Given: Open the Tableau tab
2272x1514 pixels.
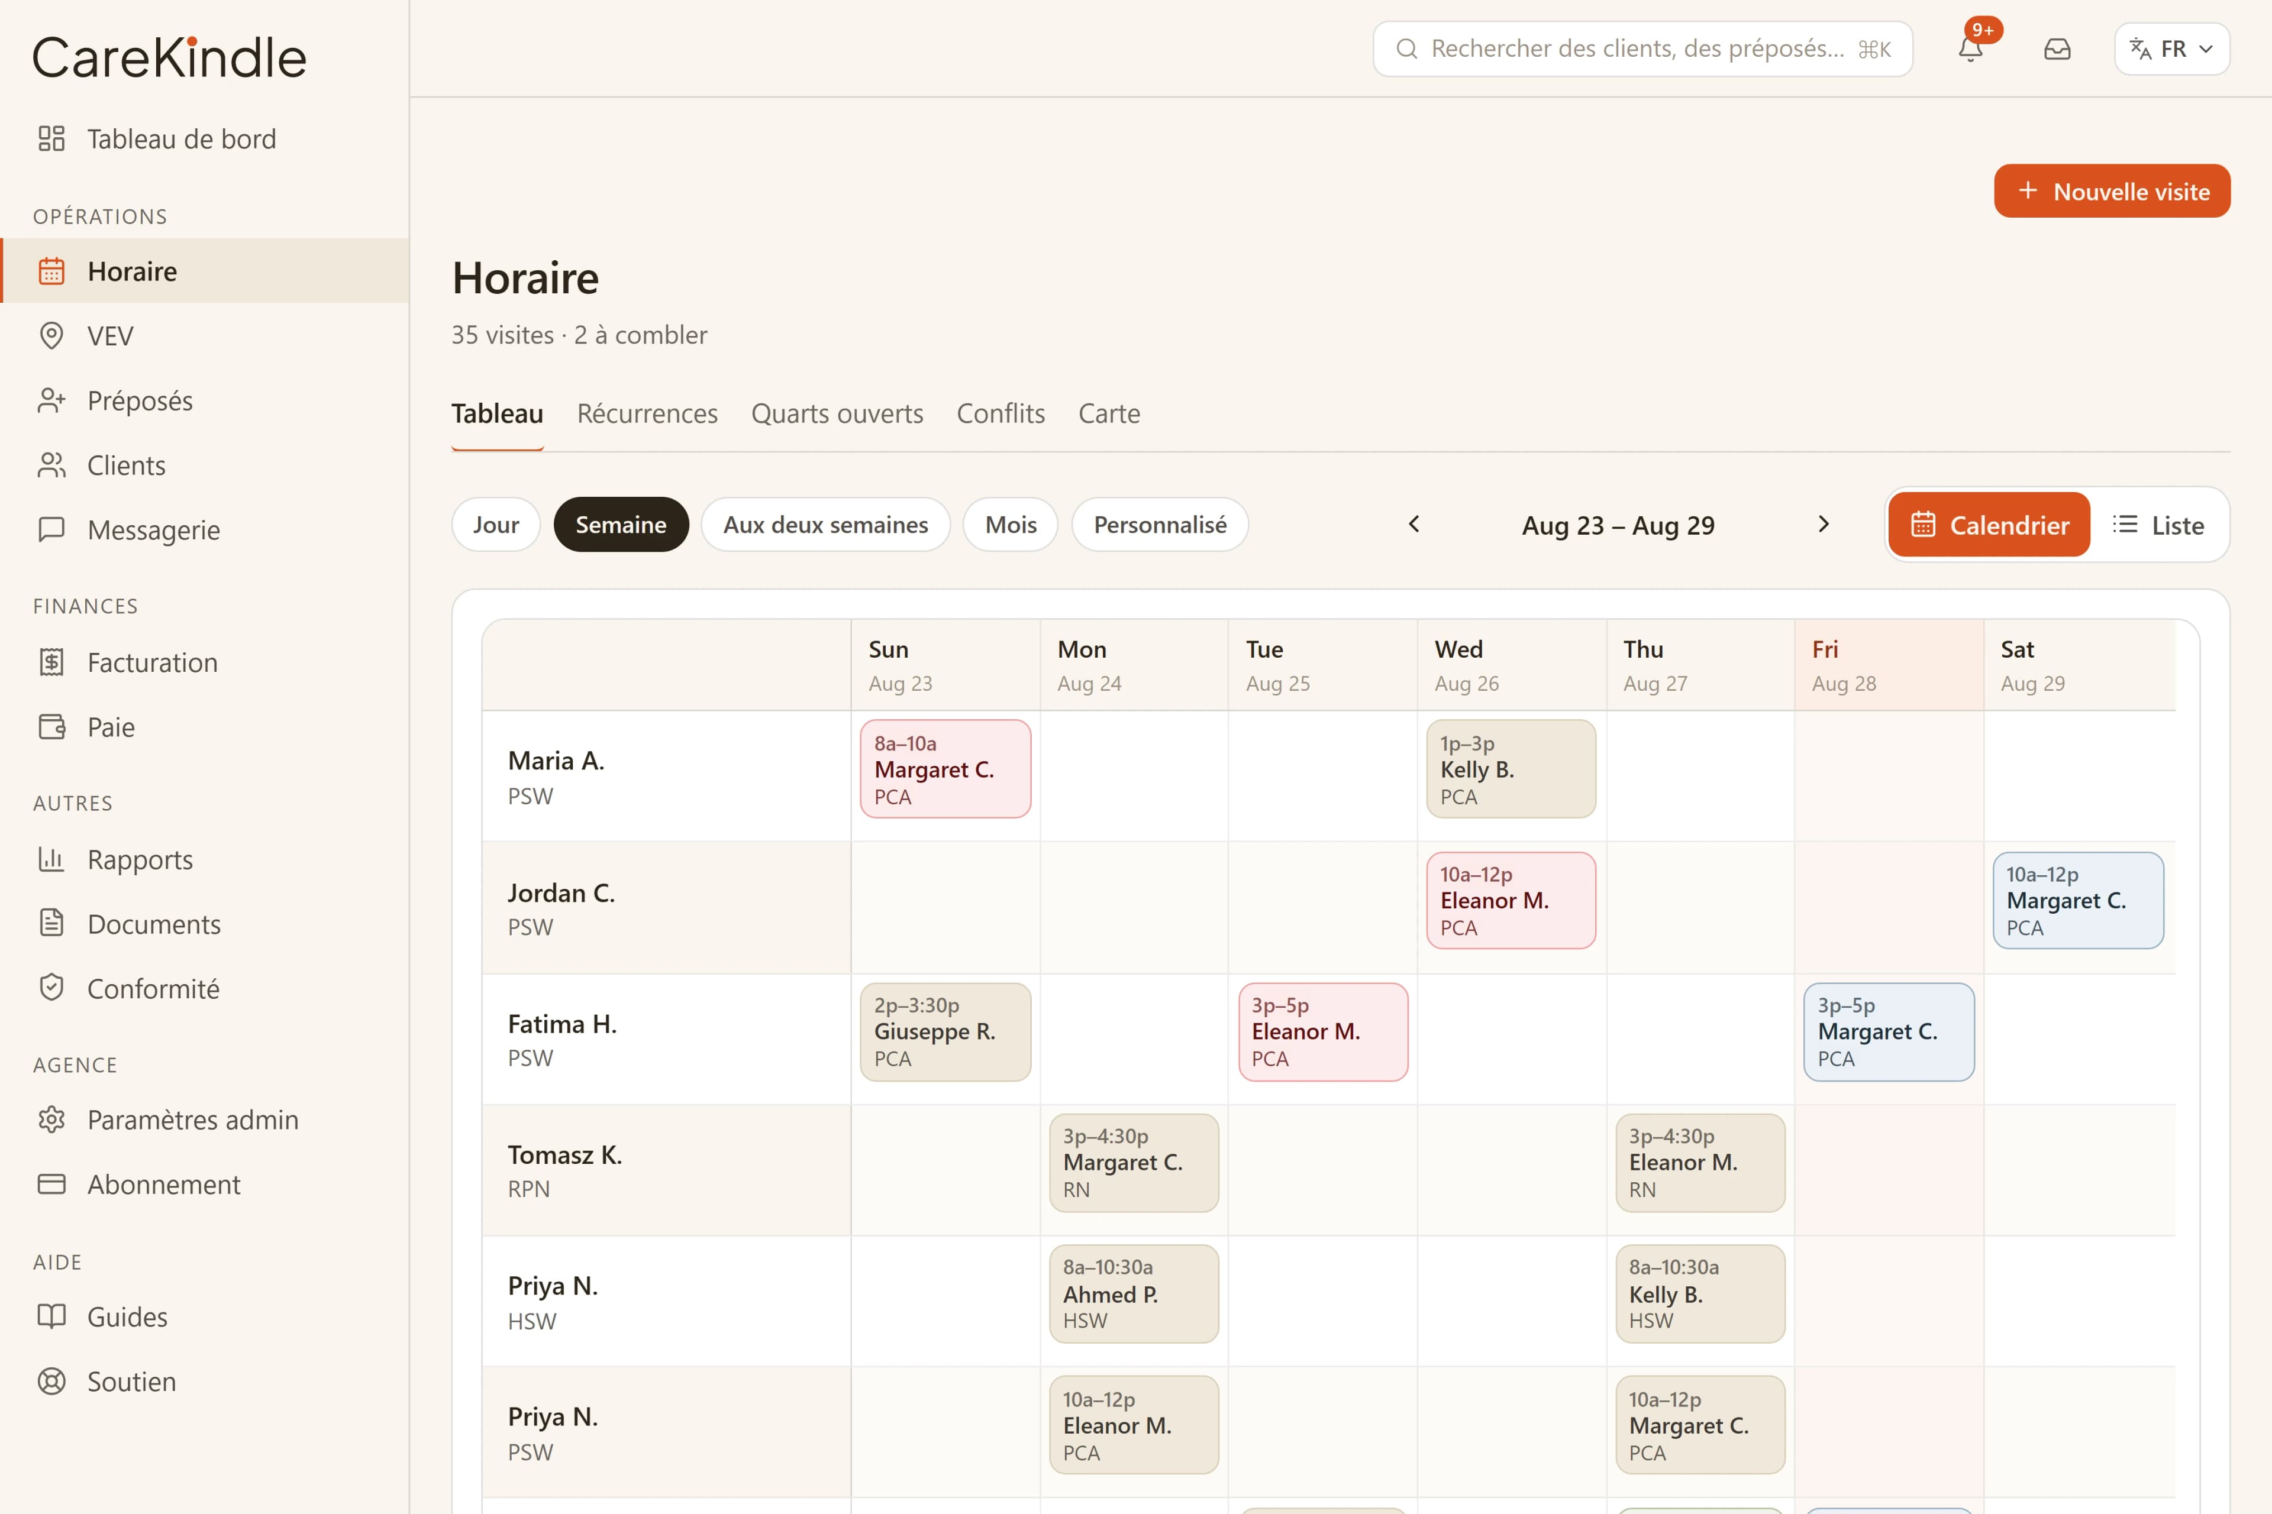Looking at the screenshot, I should (498, 414).
